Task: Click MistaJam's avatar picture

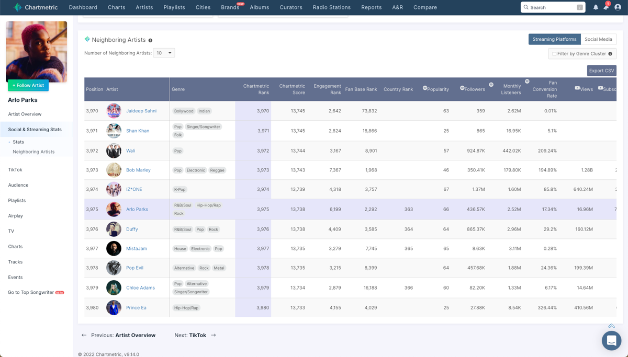Action: [x=114, y=248]
